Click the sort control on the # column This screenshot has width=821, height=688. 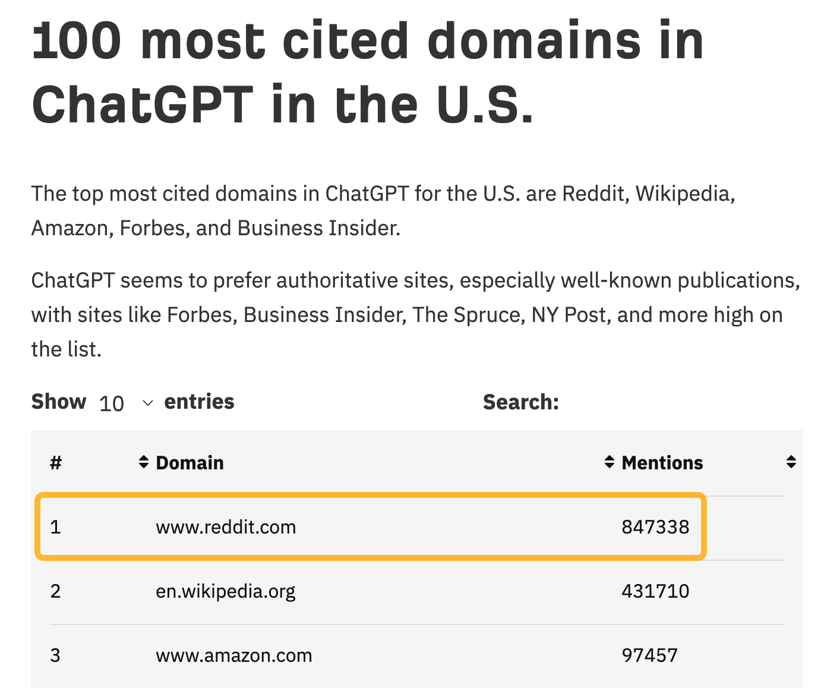(x=56, y=462)
